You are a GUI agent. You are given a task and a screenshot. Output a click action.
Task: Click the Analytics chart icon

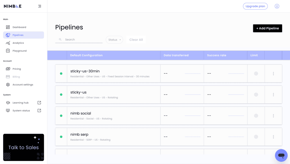pyautogui.click(x=8, y=43)
